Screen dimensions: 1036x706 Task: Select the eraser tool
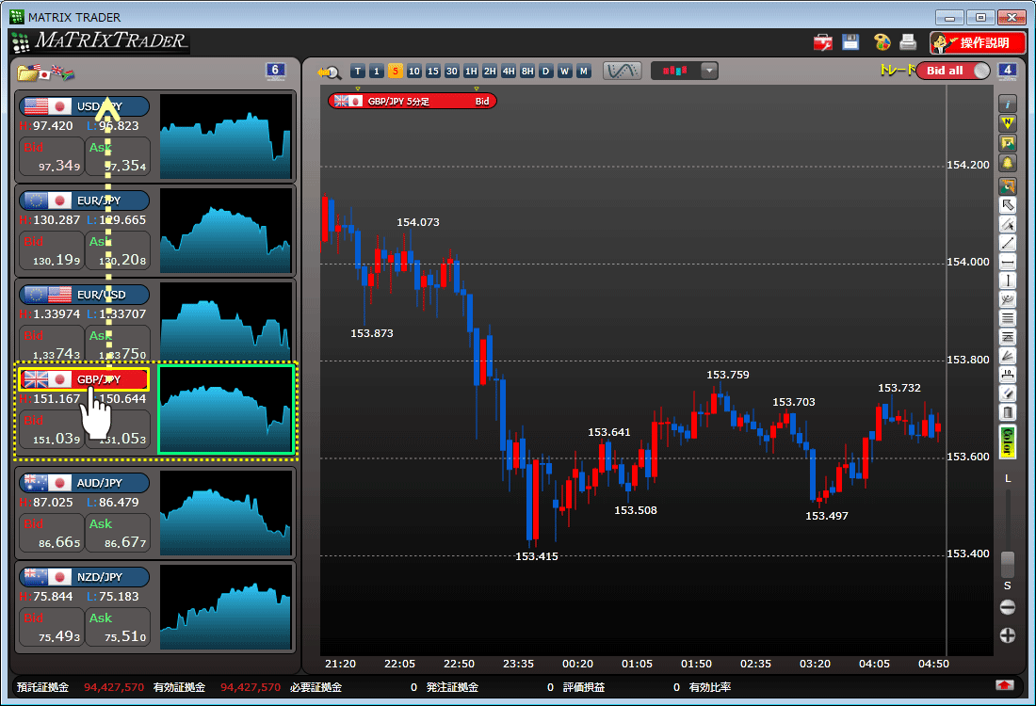[1007, 394]
